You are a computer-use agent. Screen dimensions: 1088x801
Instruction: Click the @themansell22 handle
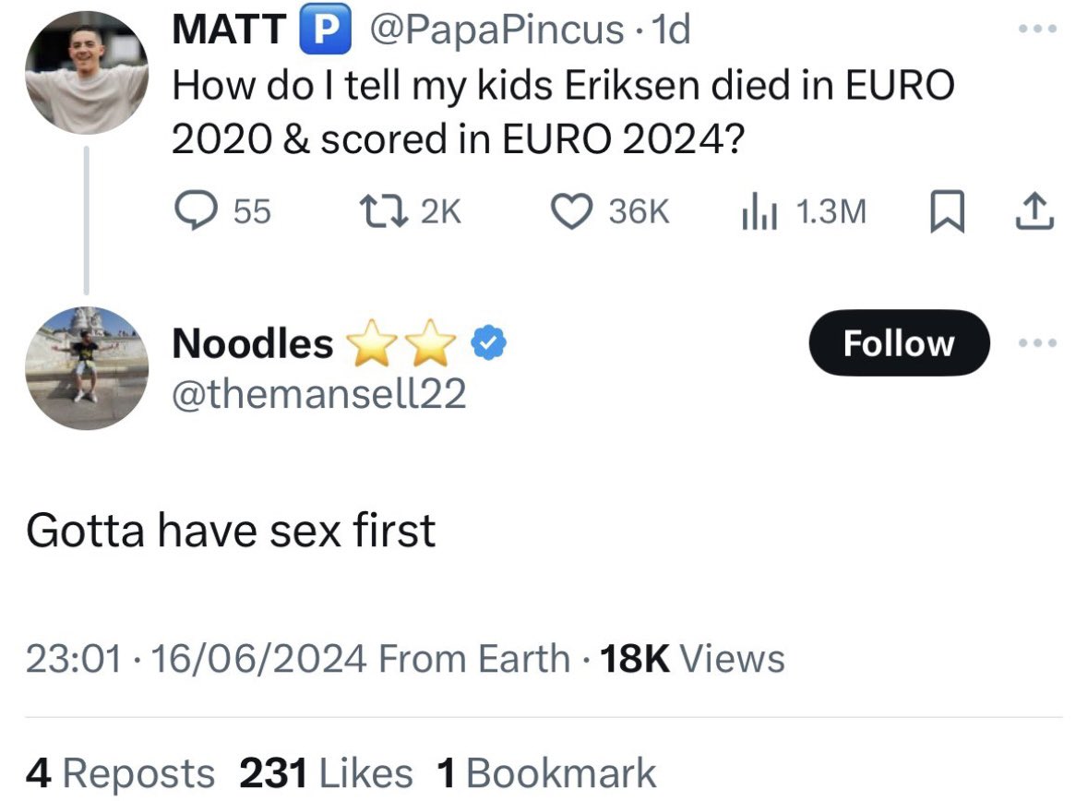(318, 394)
